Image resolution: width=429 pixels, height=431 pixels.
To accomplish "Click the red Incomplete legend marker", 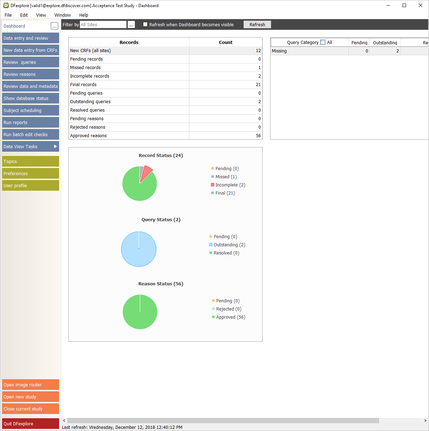I will click(x=212, y=185).
